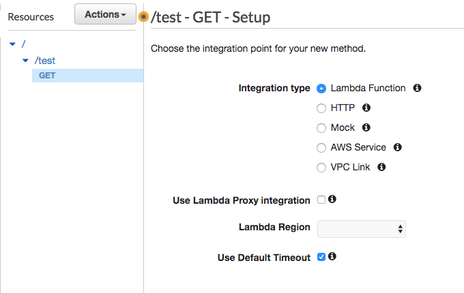
Task: Open the Actions dropdown menu
Action: 105,14
